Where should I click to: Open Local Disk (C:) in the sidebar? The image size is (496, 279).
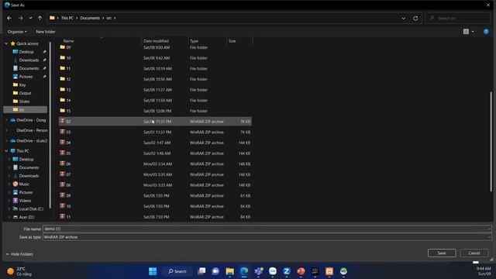tap(31, 208)
